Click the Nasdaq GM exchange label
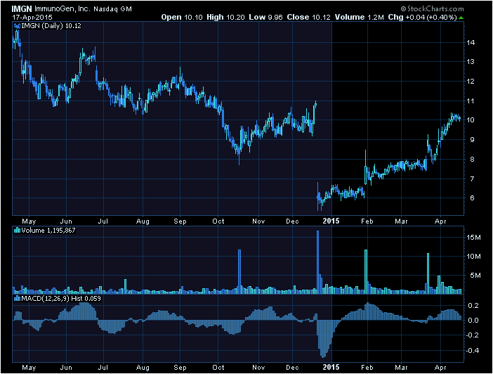This screenshot has width=493, height=374. click(112, 9)
